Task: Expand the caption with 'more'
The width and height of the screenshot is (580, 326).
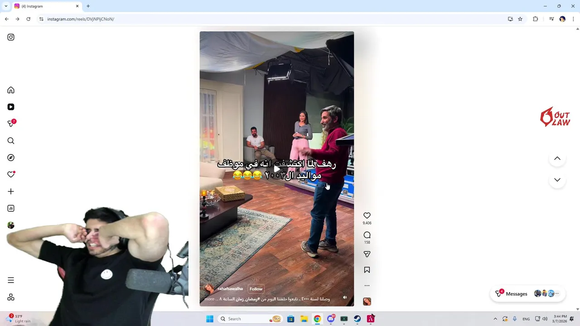Action: (209, 299)
